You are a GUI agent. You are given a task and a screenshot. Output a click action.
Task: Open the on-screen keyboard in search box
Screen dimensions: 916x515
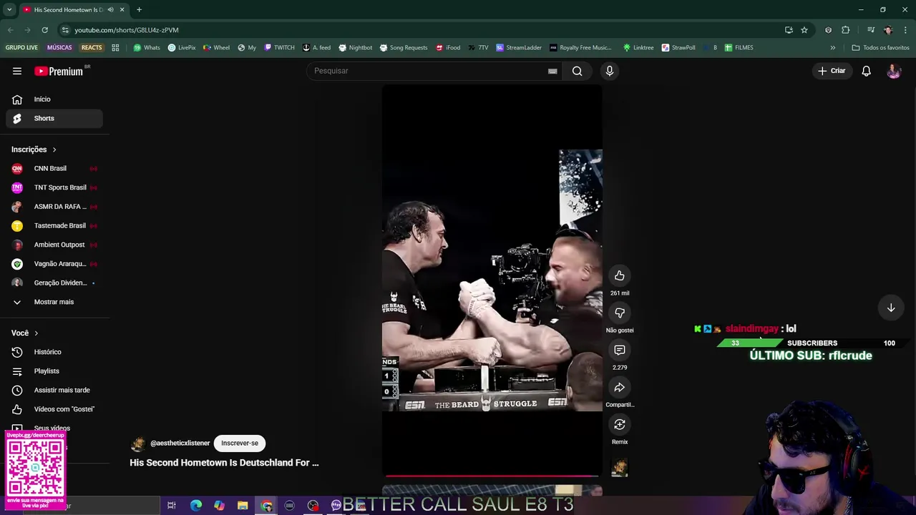(x=552, y=71)
